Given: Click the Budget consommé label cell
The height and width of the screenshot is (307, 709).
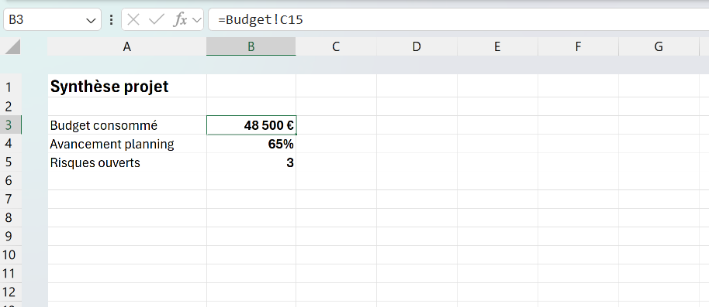Looking at the screenshot, I should [127, 125].
